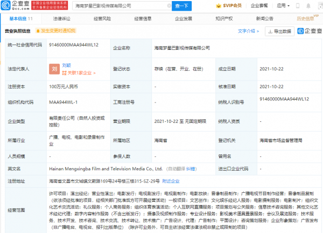The height and width of the screenshot is (233, 323).
Task: Click the Qcc.com logo icon
Action: click(5, 5)
